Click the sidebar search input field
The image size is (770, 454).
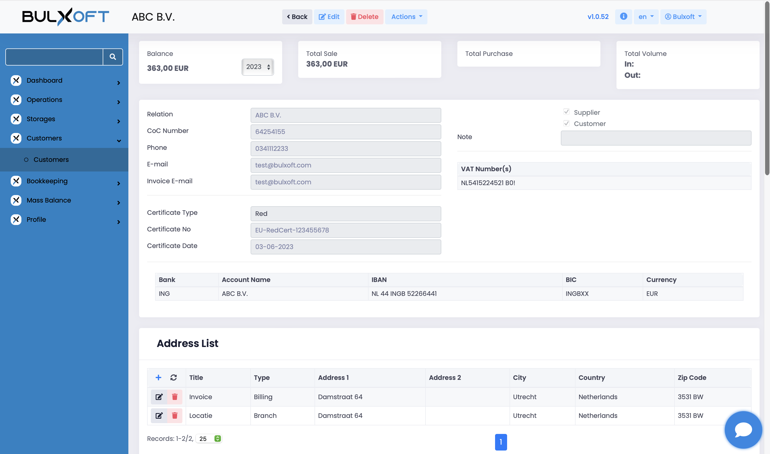click(x=54, y=57)
